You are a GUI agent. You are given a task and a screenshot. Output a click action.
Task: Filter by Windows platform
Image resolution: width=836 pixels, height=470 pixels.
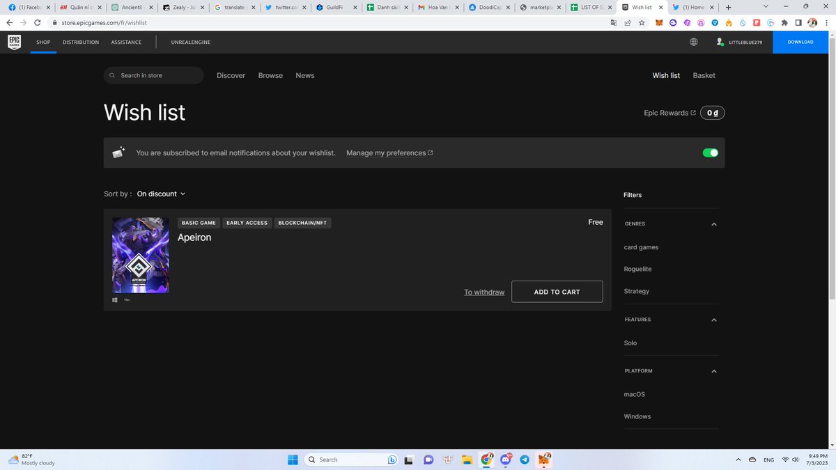[637, 416]
